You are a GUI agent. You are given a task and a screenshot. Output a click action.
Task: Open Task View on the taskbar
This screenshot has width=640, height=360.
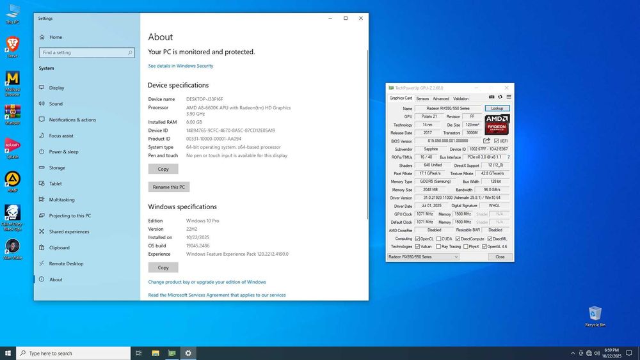tap(139, 353)
